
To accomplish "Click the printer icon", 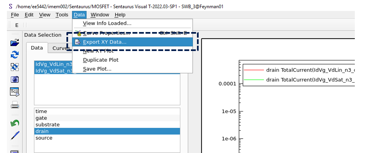I will point(15,105).
